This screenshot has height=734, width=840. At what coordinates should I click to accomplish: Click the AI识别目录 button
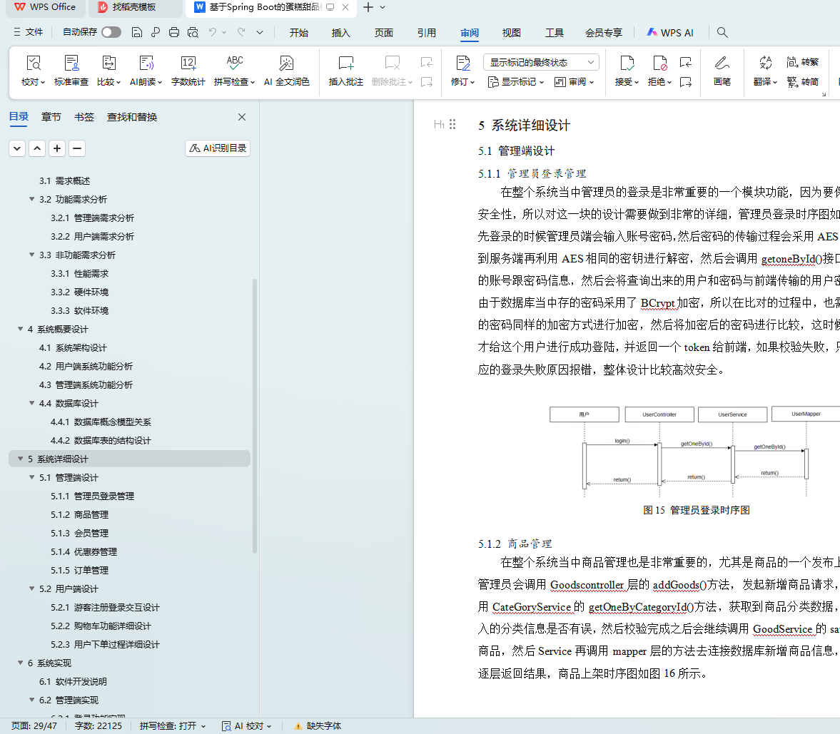click(x=218, y=148)
